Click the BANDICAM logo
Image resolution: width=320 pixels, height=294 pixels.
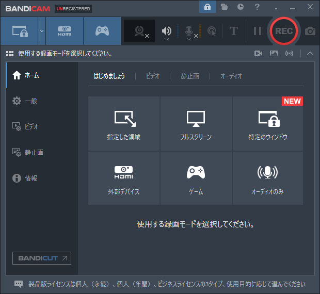tap(28, 9)
